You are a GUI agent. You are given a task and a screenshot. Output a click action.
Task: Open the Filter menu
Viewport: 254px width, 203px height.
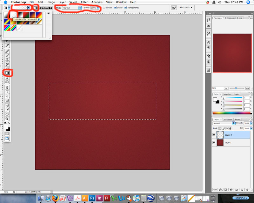point(84,2)
